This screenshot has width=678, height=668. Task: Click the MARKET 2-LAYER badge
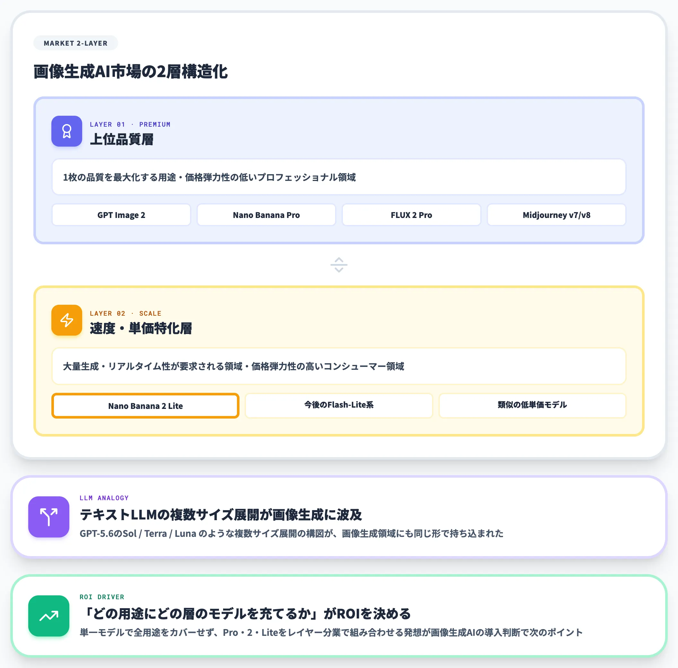tap(76, 43)
